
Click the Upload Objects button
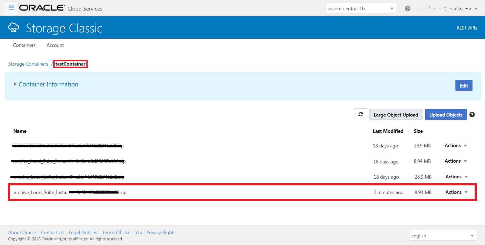coord(446,115)
